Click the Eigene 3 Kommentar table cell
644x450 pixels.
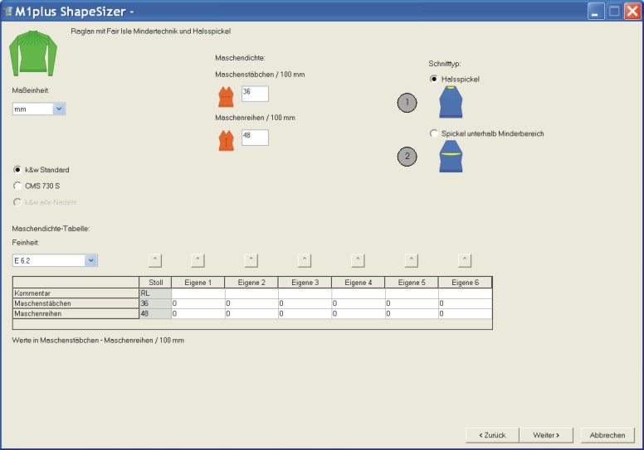click(x=305, y=293)
